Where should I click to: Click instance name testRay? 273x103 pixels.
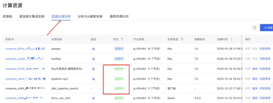[56, 59]
